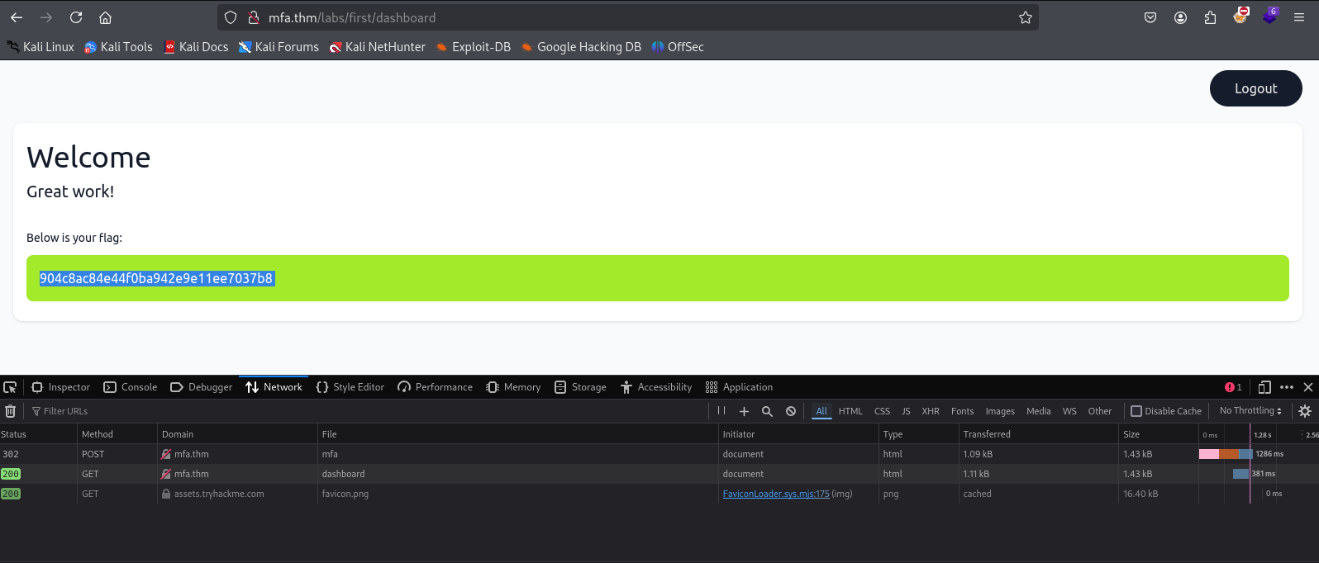The image size is (1319, 563).
Task: Open the Style Editor tab
Action: (x=350, y=387)
